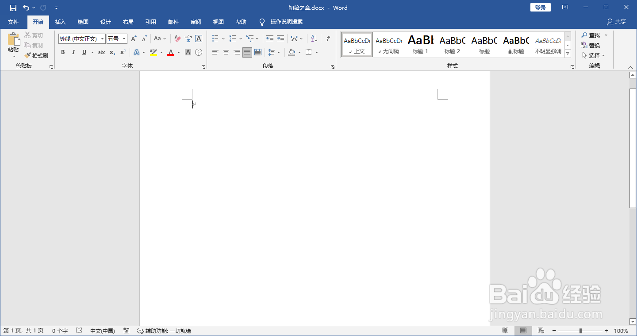Switch to the 审阅 (Review) tab

196,22
